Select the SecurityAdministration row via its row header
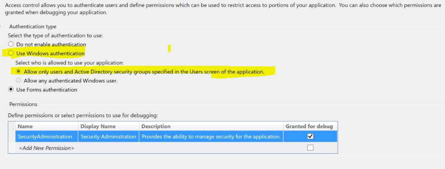 [x=12, y=136]
